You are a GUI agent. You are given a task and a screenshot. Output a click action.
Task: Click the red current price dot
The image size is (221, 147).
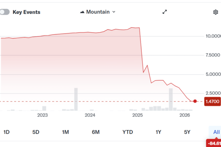(195, 101)
